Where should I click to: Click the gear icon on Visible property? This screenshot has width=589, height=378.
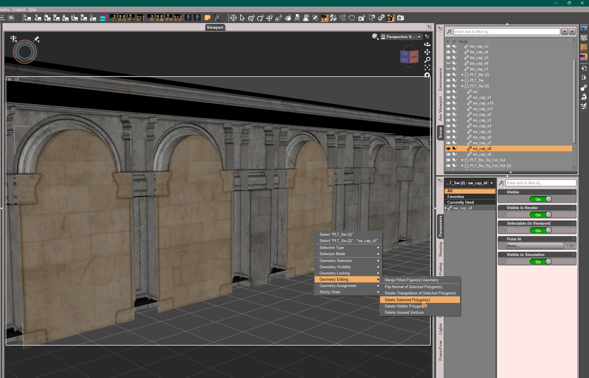click(573, 192)
